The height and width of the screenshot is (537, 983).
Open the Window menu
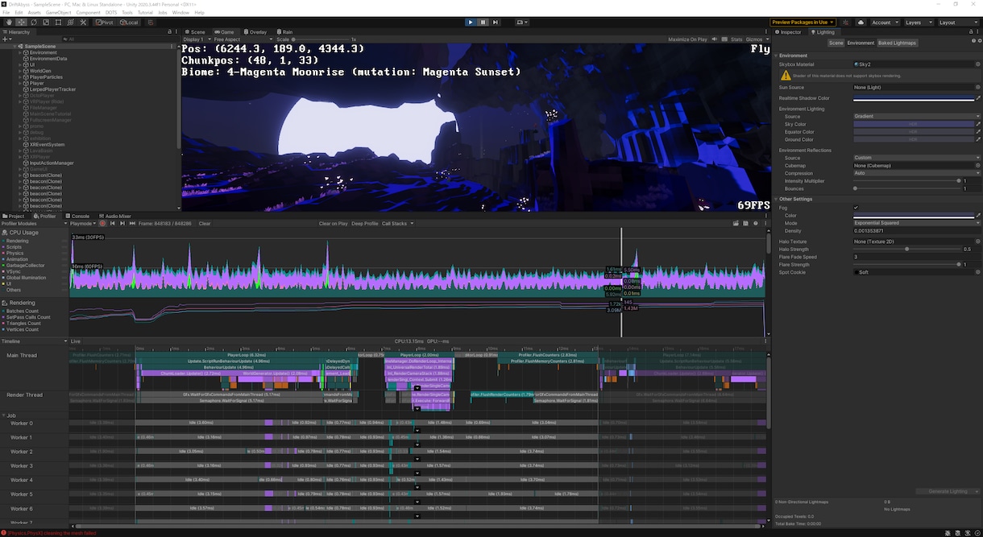180,13
